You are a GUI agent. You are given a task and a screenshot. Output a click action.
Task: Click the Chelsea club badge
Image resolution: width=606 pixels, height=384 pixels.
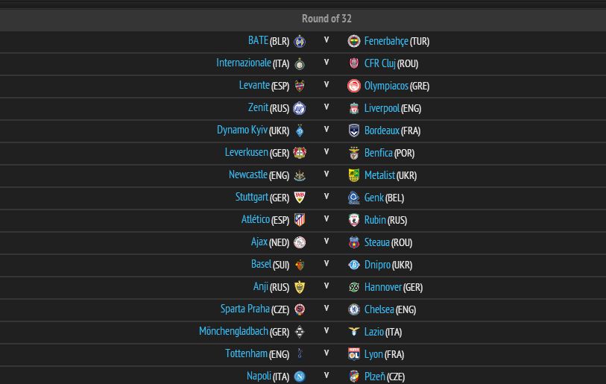pyautogui.click(x=354, y=309)
